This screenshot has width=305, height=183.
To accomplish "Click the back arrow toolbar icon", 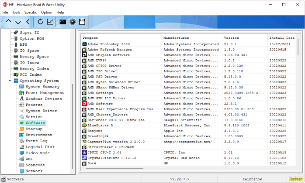I will click(28, 21).
